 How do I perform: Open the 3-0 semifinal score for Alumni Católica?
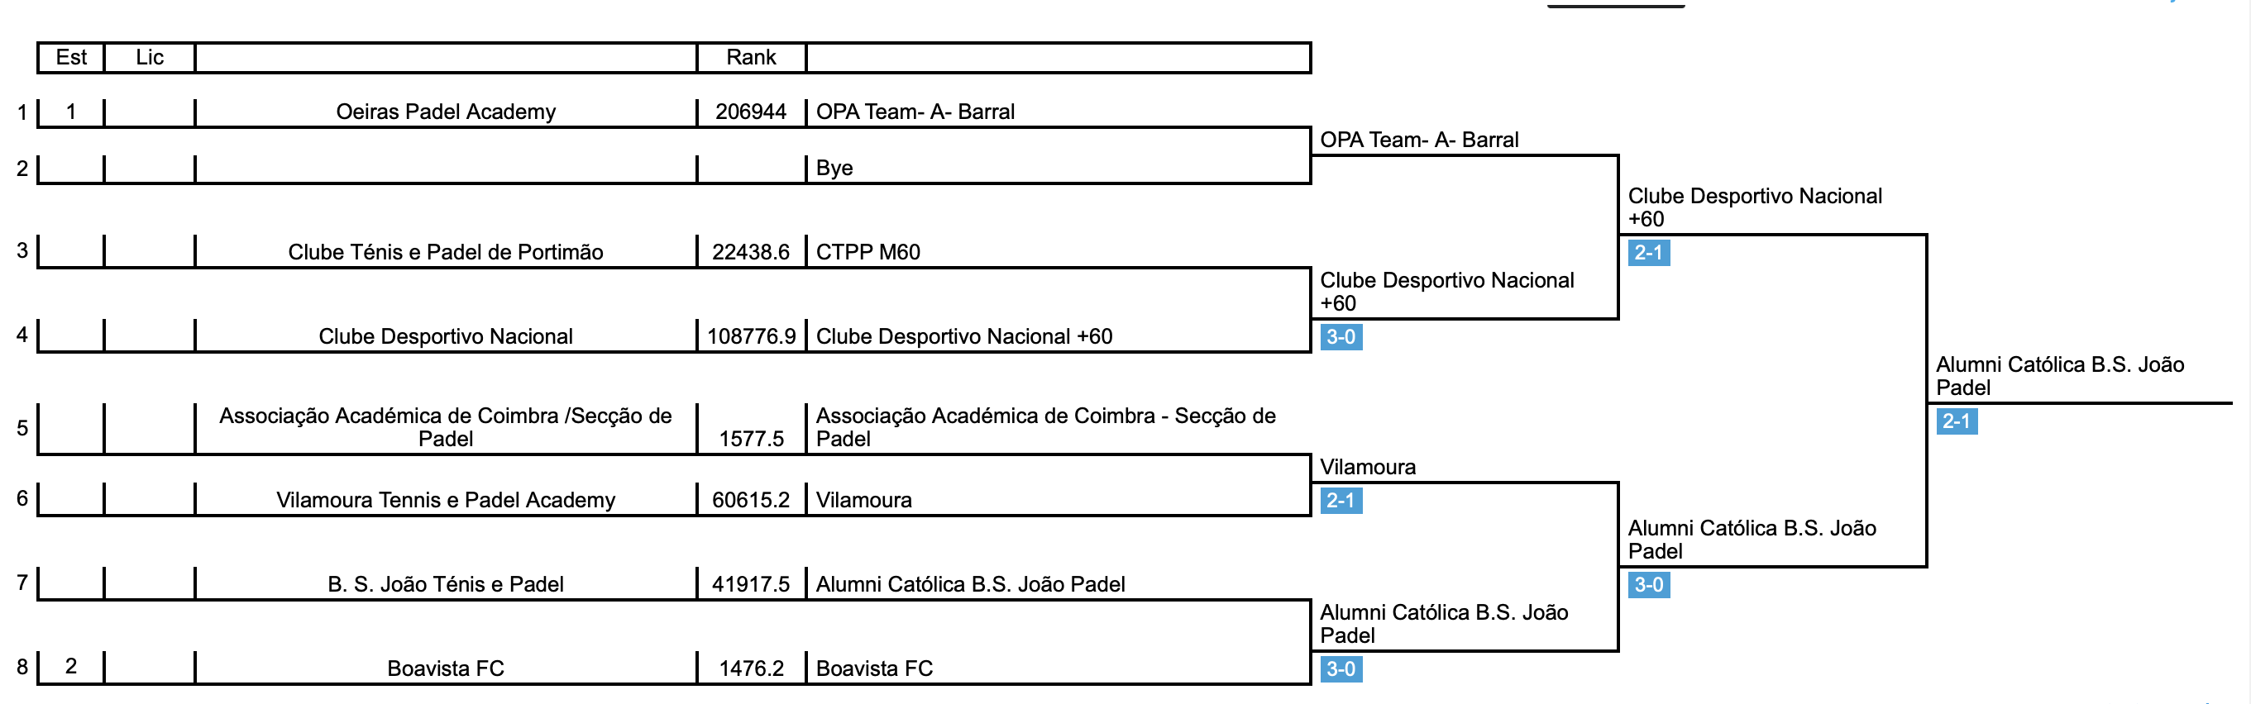click(x=1648, y=584)
